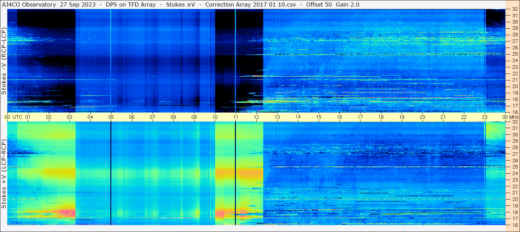Screen dimensions: 520x232
Task: Click 32 MHz tick of Stokes -V panel
Action: pyautogui.click(x=514, y=10)
